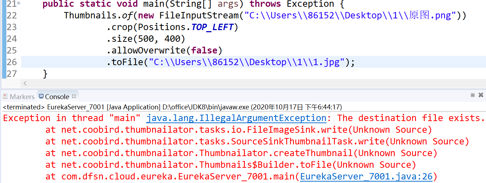Click the .toFile output path string on line 26
Image resolution: width=486 pixels, height=183 pixels.
247,62
